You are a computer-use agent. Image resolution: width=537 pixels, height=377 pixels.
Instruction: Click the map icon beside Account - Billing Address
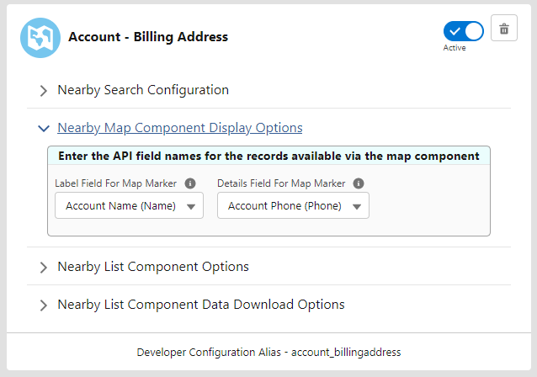[x=40, y=38]
